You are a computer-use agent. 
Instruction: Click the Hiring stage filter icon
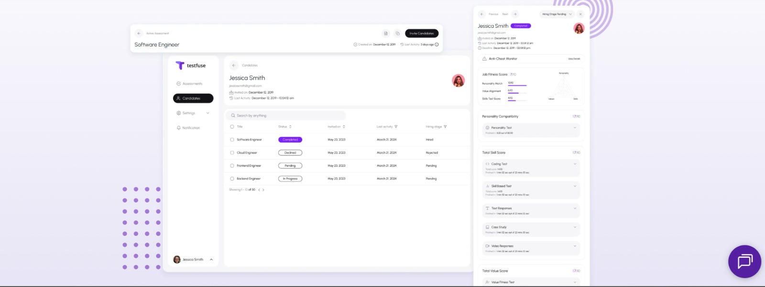coord(445,127)
